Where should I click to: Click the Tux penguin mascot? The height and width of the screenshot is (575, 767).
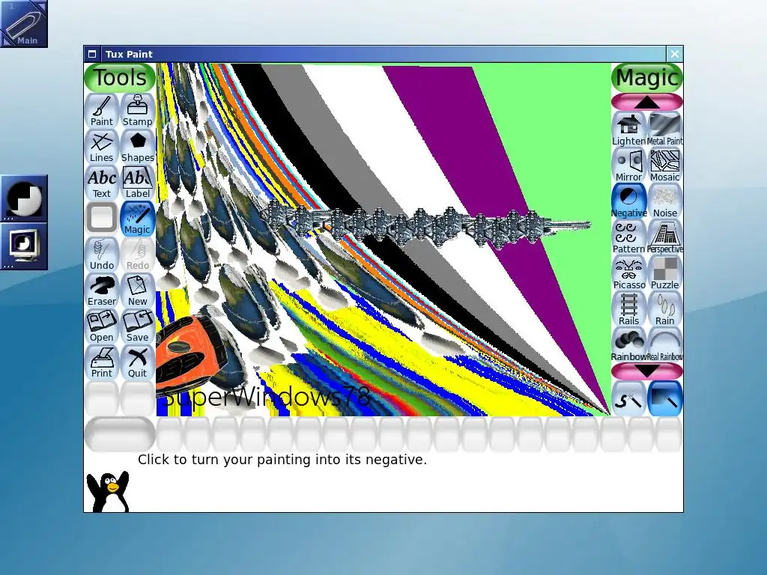[x=108, y=492]
